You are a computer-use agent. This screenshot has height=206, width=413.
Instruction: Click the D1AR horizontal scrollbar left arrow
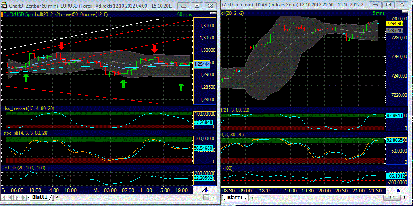[x=253, y=198]
